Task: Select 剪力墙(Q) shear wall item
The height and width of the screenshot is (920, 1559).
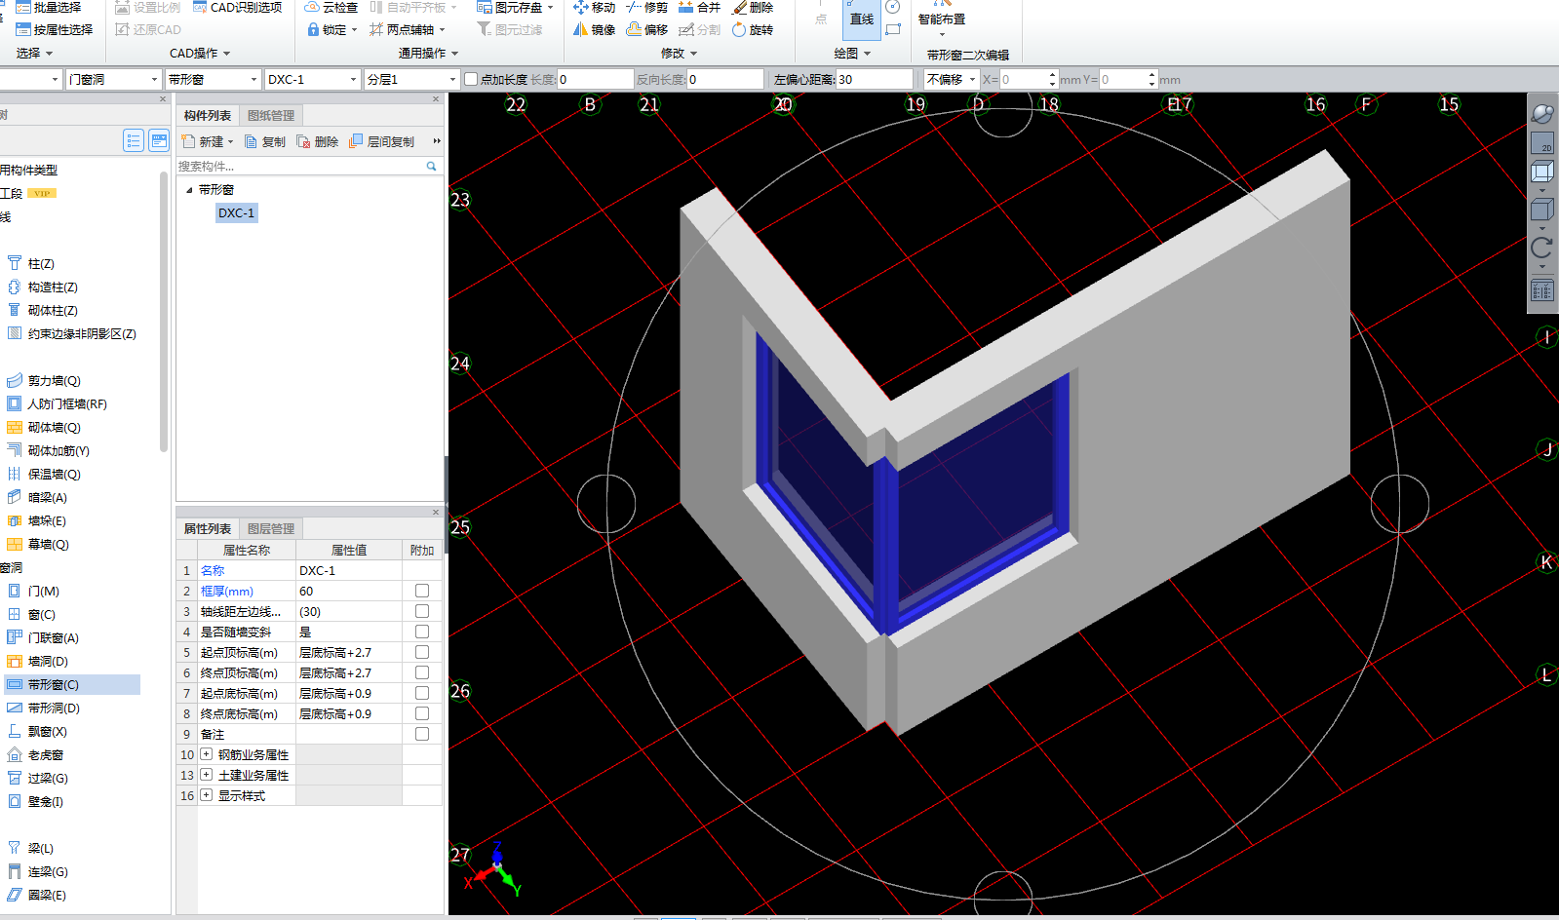Action: 54,380
